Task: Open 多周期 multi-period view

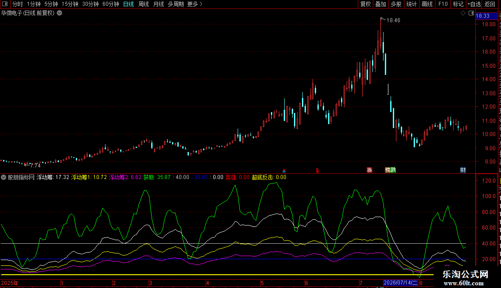Action: click(x=176, y=4)
